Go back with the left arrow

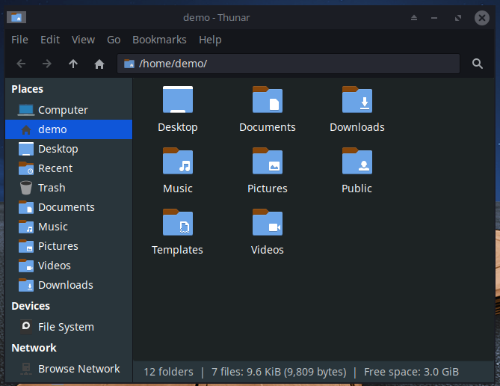coord(21,64)
